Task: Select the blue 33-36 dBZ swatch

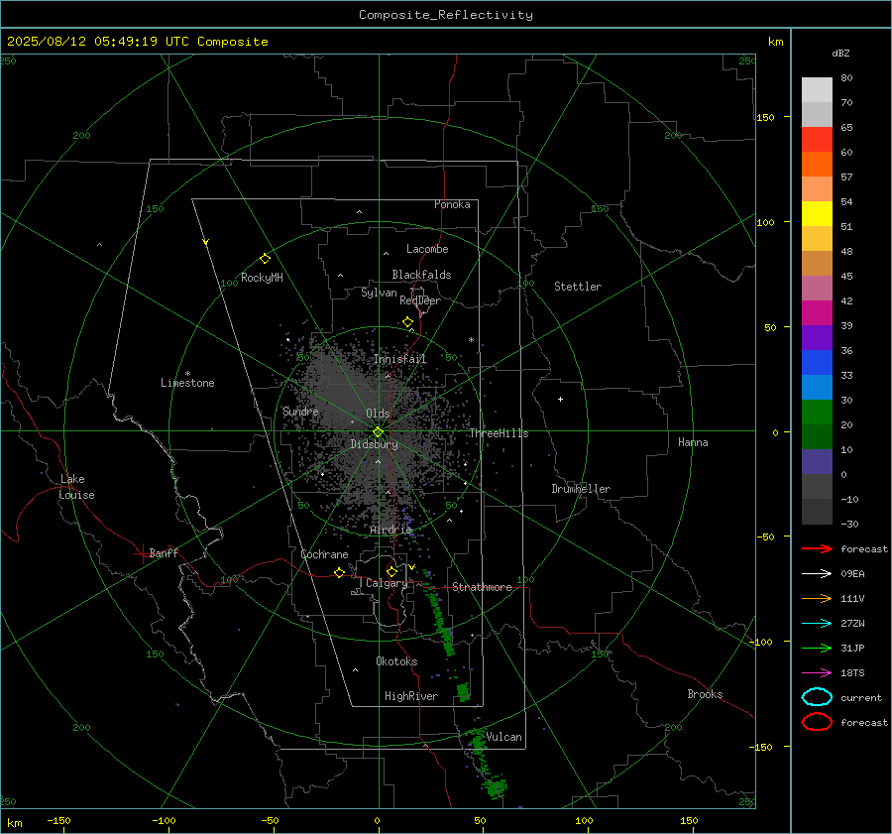Action: (x=817, y=363)
